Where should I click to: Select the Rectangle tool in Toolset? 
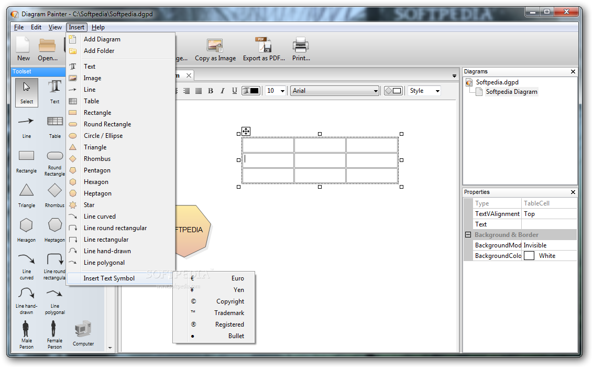click(27, 161)
